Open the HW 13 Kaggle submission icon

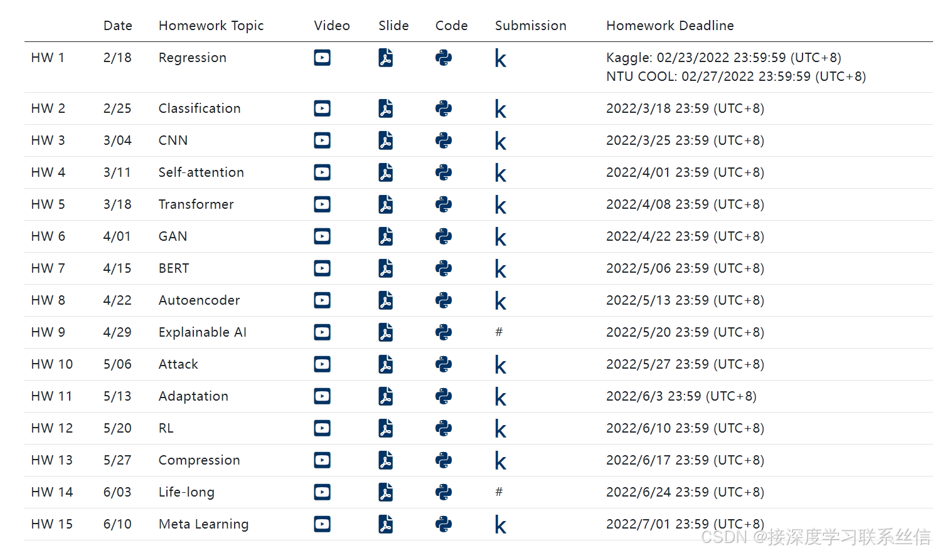point(500,461)
